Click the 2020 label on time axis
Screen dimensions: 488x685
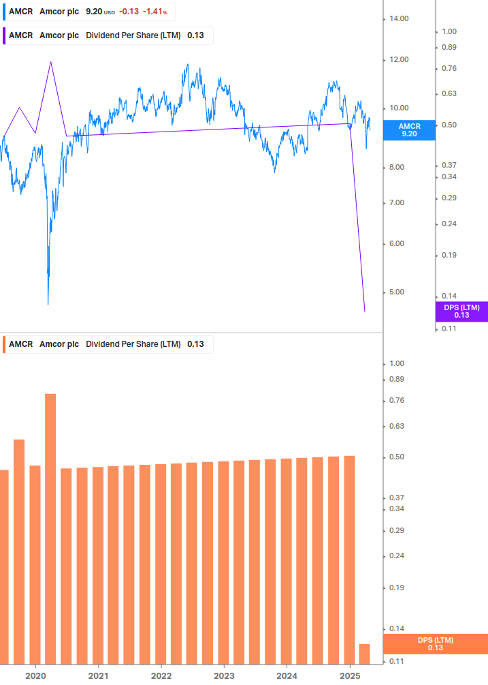(35, 676)
